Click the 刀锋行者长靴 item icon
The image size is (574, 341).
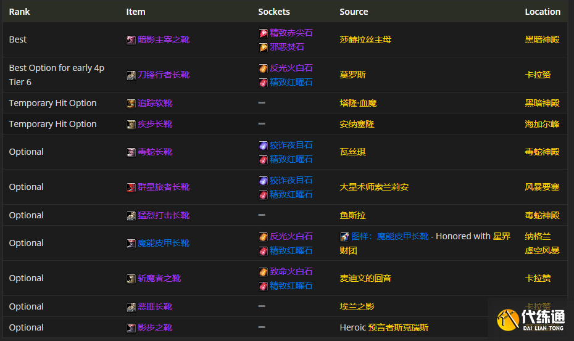pos(131,75)
